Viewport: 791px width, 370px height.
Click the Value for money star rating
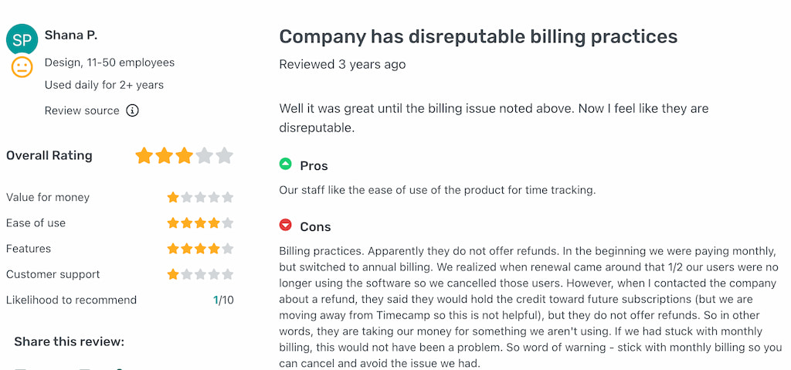[x=200, y=198]
